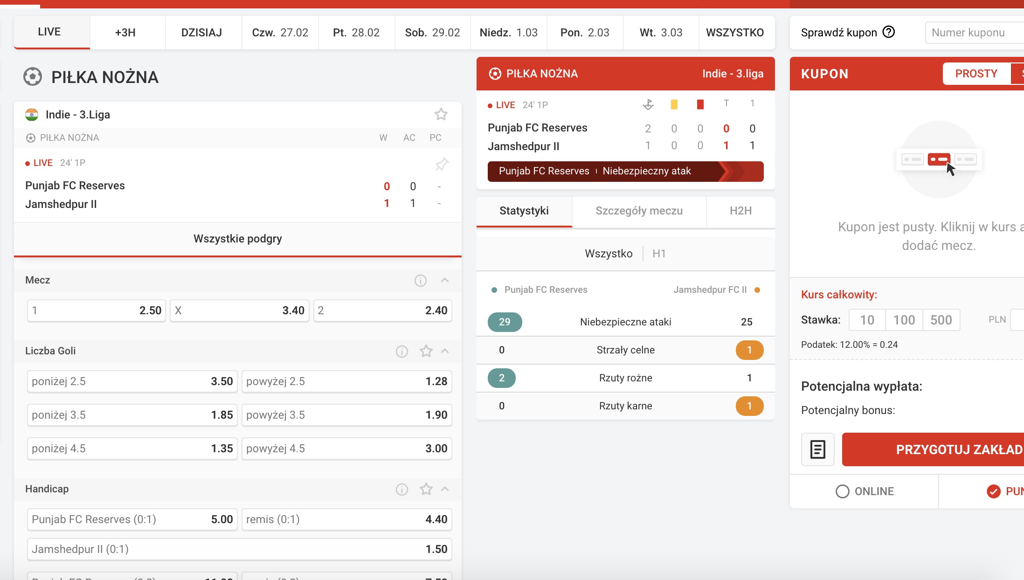
Task: Open the Wszystkie podgry tab
Action: click(x=238, y=239)
